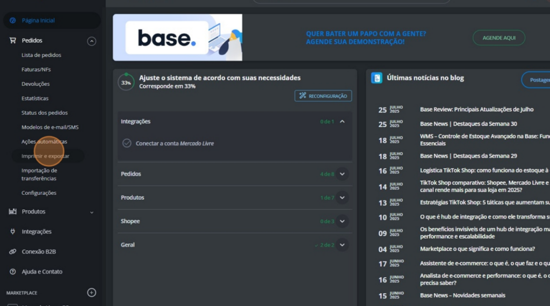Collapse the Integrações section arrow

pos(342,121)
